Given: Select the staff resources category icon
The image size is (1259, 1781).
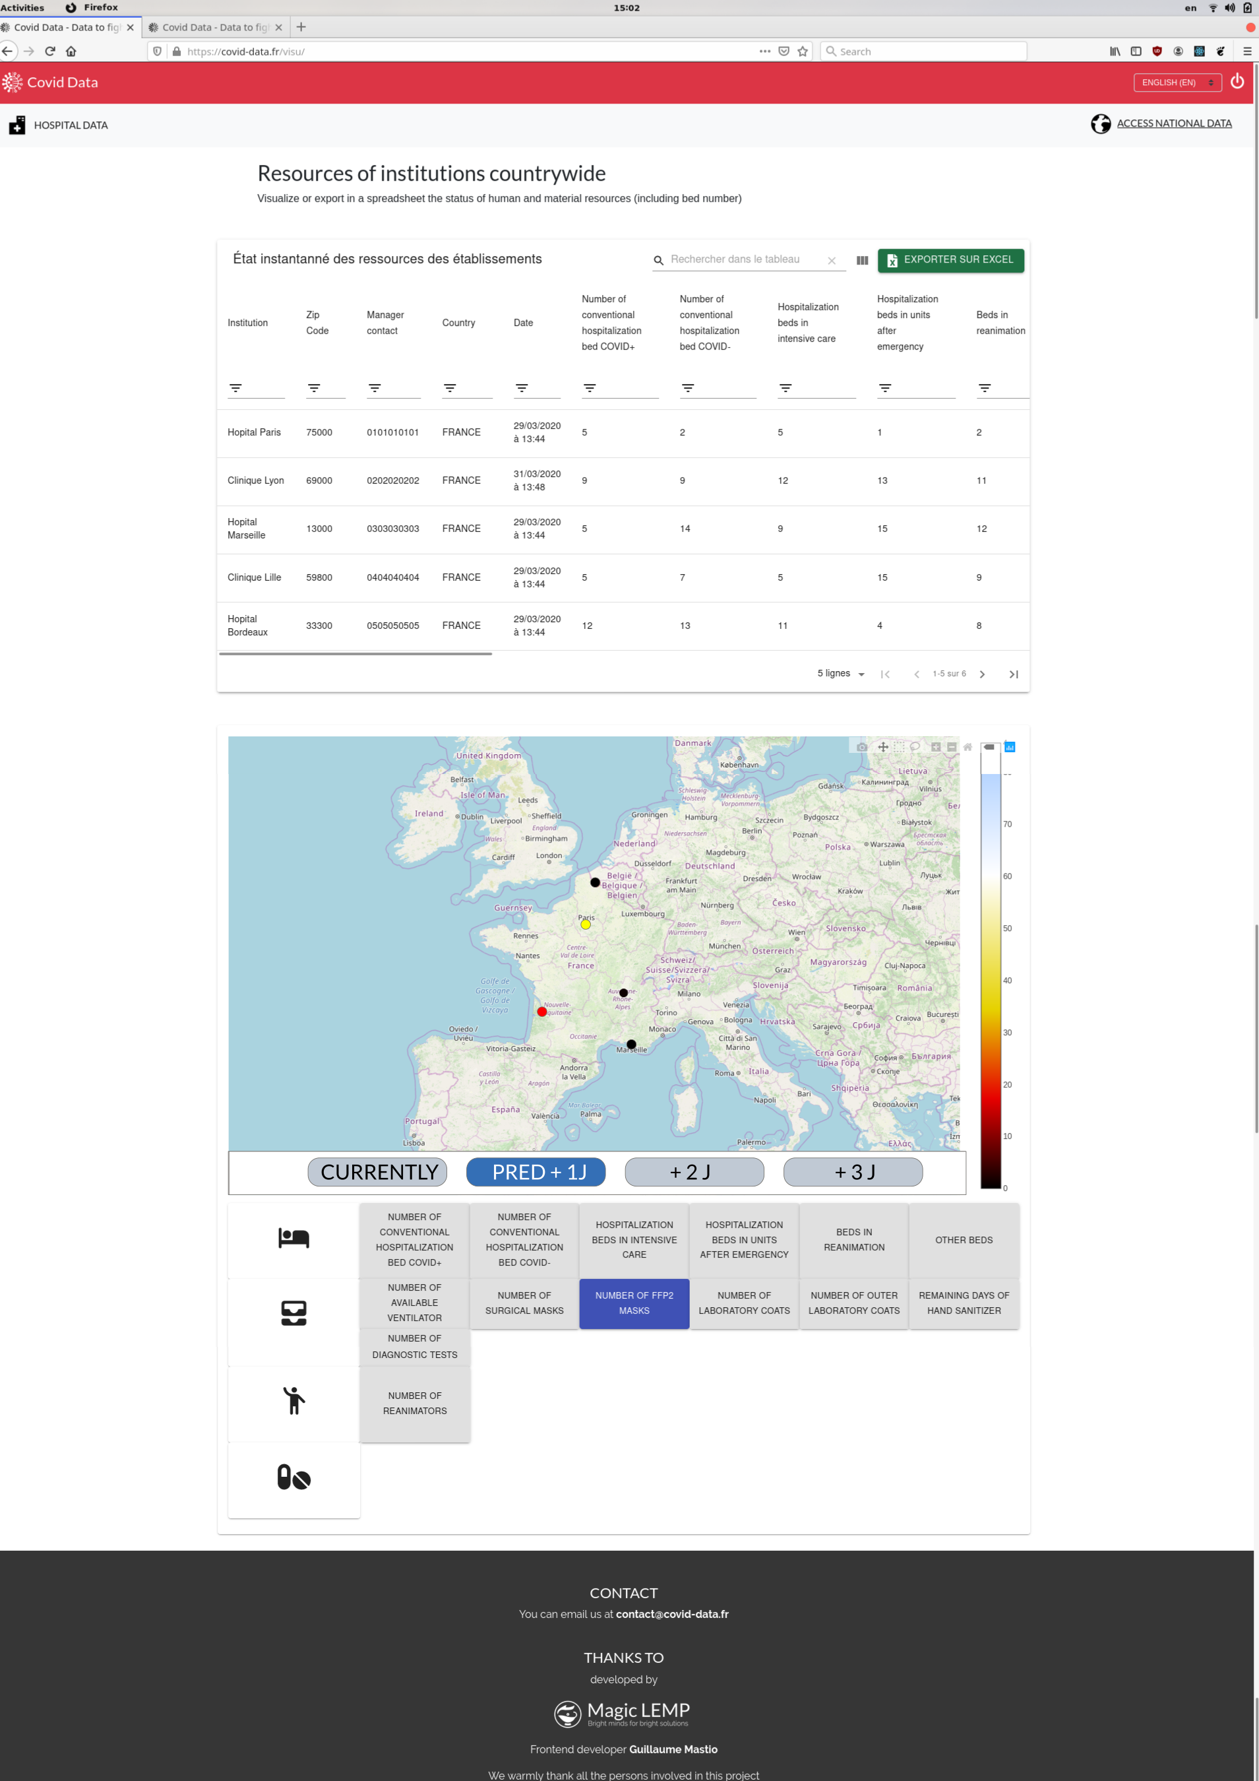Looking at the screenshot, I should pyautogui.click(x=294, y=1401).
